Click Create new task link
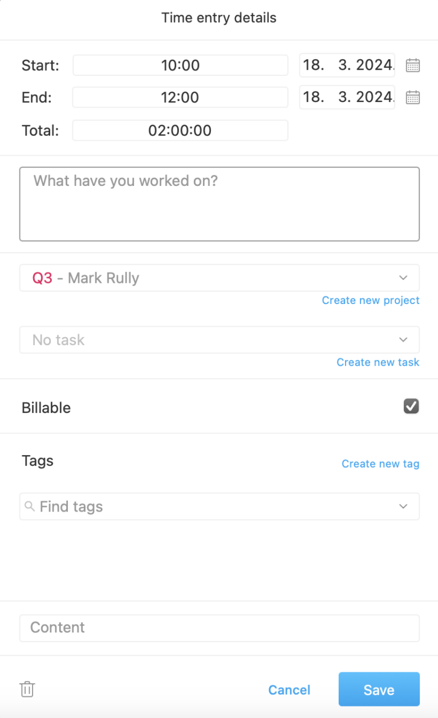This screenshot has width=438, height=718. tap(378, 362)
